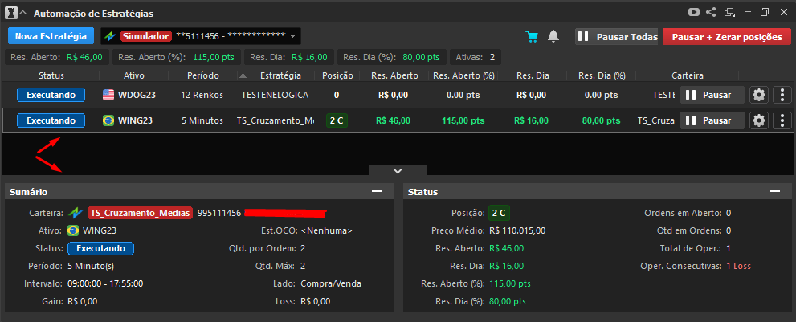Minimize the Sumário panel
This screenshot has width=796, height=322.
(x=376, y=191)
